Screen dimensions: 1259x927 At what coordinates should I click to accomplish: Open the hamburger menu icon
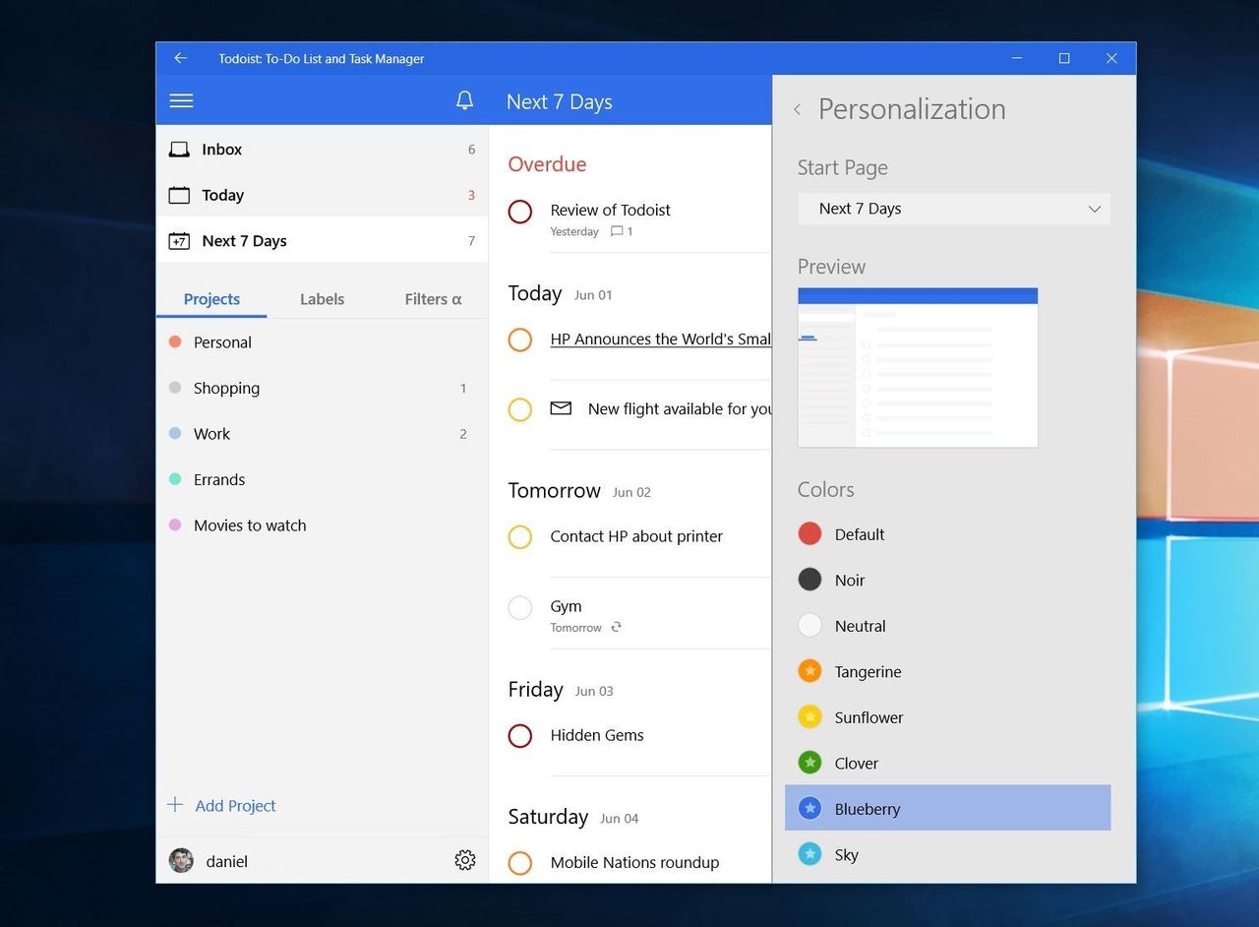pos(181,100)
